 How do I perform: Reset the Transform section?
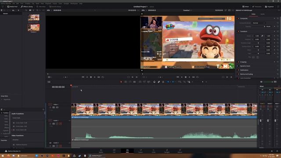(x=278, y=31)
